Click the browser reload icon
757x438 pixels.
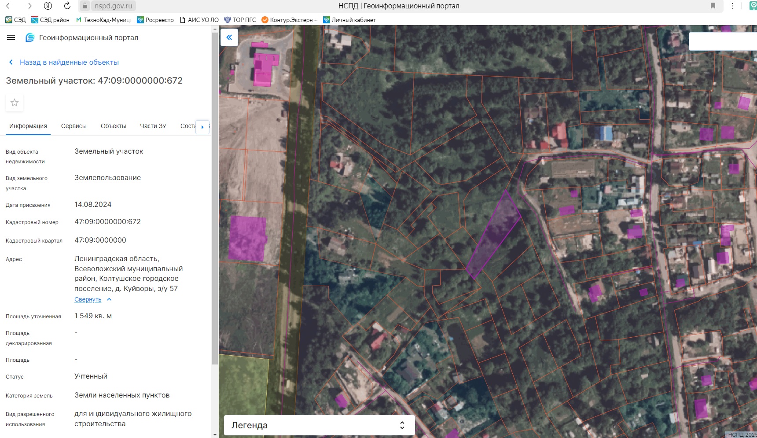67,6
